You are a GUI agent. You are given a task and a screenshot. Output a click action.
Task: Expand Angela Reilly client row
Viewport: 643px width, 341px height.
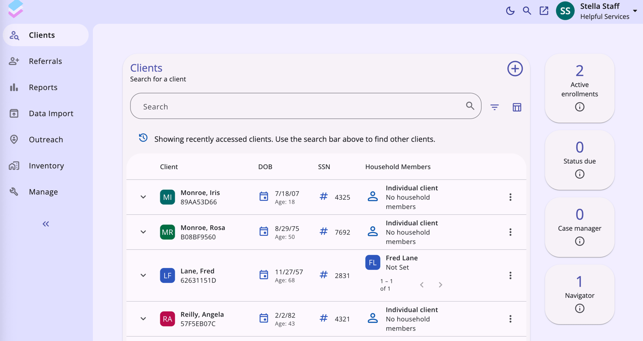(x=143, y=319)
